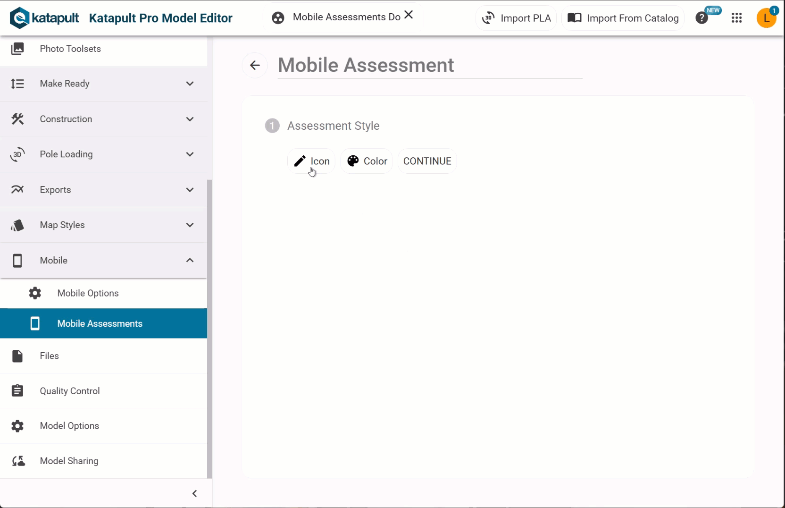The height and width of the screenshot is (508, 785).
Task: Open the help question mark icon
Action: [701, 18]
